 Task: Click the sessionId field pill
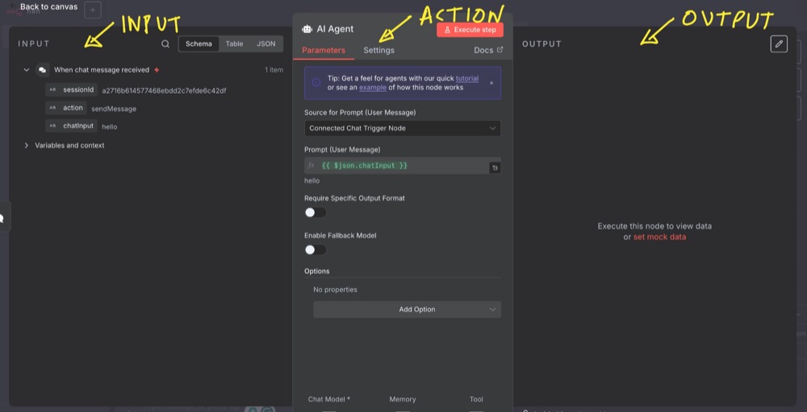71,90
